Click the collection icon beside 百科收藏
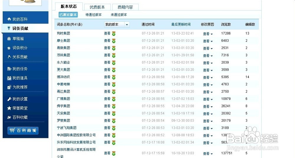The width and height of the screenshot is (295, 158). (x=9, y=117)
